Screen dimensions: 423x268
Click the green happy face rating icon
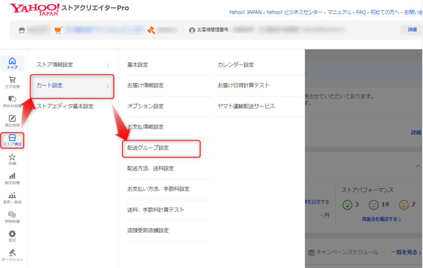347,205
